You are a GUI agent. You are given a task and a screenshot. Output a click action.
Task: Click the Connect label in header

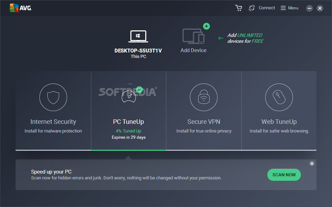(267, 8)
